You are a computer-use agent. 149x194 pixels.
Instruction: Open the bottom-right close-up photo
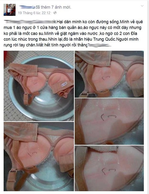coord(109,169)
